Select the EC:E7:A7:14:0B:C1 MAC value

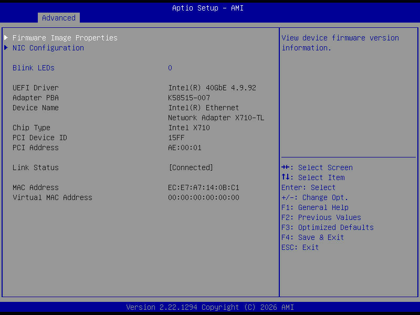point(204,187)
